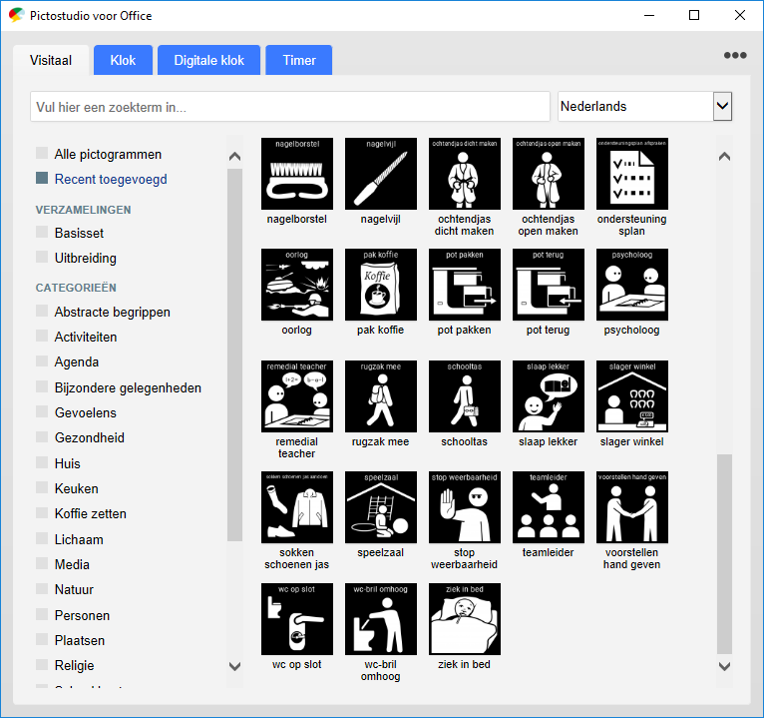Select the rugzak mee pictogram
The width and height of the screenshot is (764, 718).
[x=381, y=396]
